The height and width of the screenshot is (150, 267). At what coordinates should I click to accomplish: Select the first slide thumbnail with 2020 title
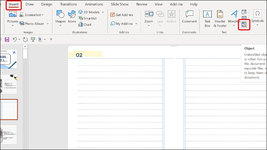tap(9, 59)
